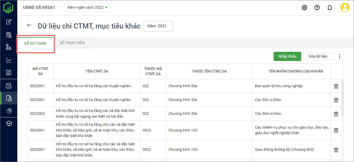Image resolution: width=354 pixels, height=162 pixels.
Task: Click the pencil edit icon in sidebar
Action: coord(9,22)
